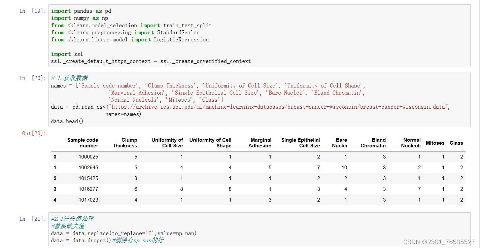Image resolution: width=480 pixels, height=248 pixels.
Task: Click the 'Sample code number' column header
Action: click(x=83, y=143)
